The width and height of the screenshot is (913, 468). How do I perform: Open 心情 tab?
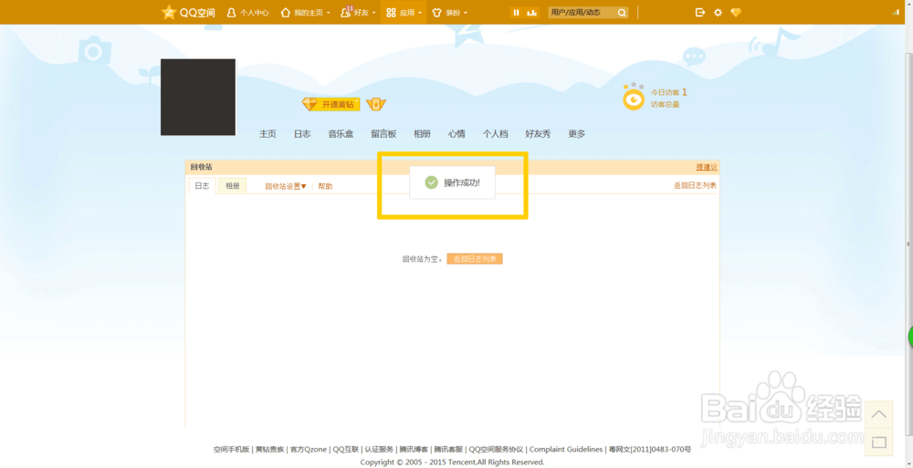456,134
